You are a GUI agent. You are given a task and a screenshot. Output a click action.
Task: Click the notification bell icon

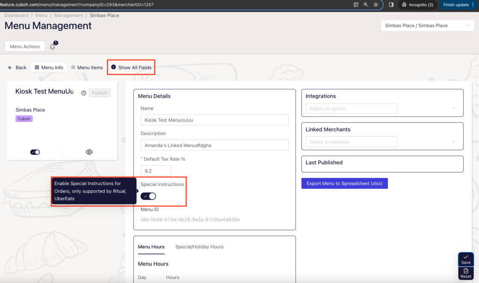(53, 47)
